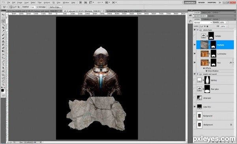Select the Dodge tool
237x144 pixels.
(x=3, y=57)
